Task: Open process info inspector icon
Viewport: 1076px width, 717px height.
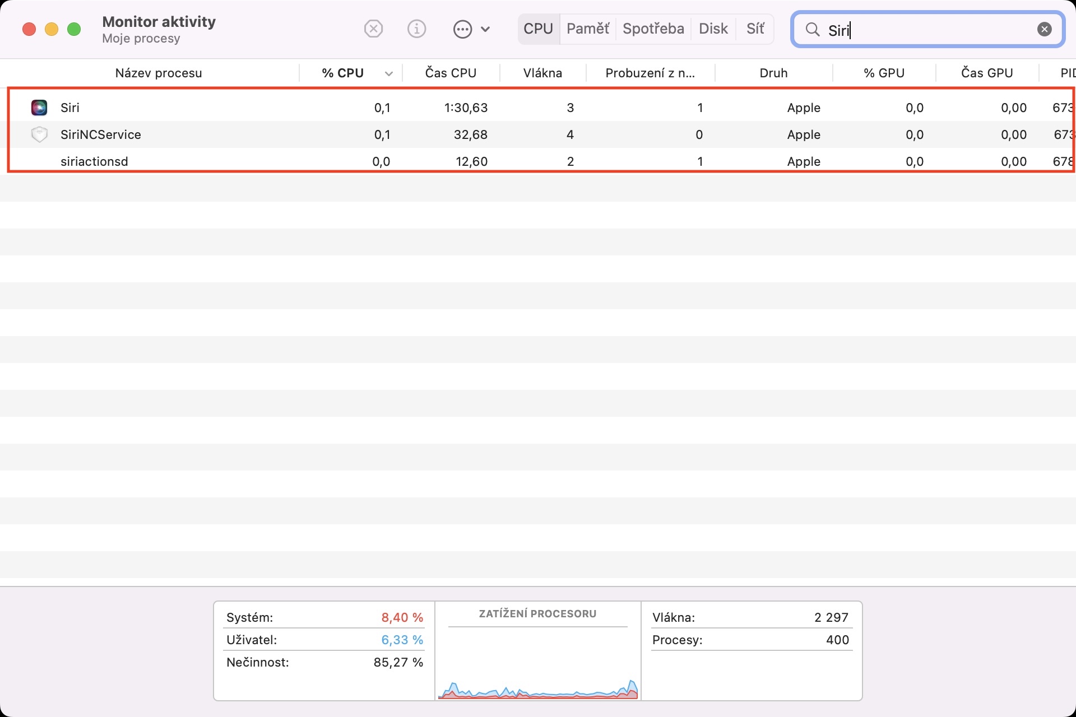Action: tap(416, 29)
